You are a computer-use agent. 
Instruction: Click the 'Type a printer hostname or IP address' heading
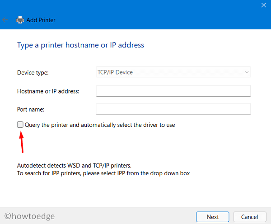(80, 45)
